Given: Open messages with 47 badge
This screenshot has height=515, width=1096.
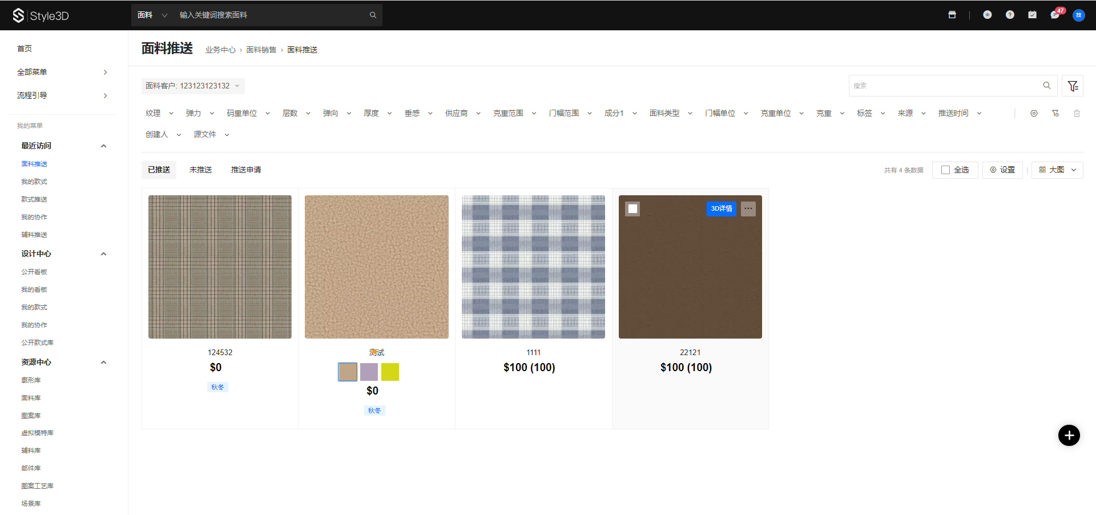Looking at the screenshot, I should coord(1055,14).
